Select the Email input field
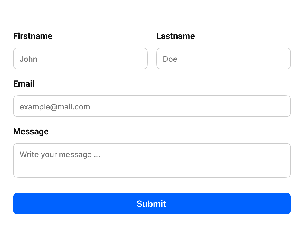 152,106
